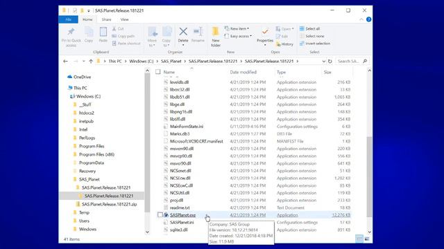Click Pin to Quick access icon

point(71,32)
